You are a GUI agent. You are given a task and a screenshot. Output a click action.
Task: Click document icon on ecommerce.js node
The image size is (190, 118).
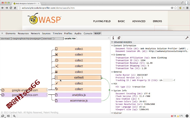tap(56, 101)
